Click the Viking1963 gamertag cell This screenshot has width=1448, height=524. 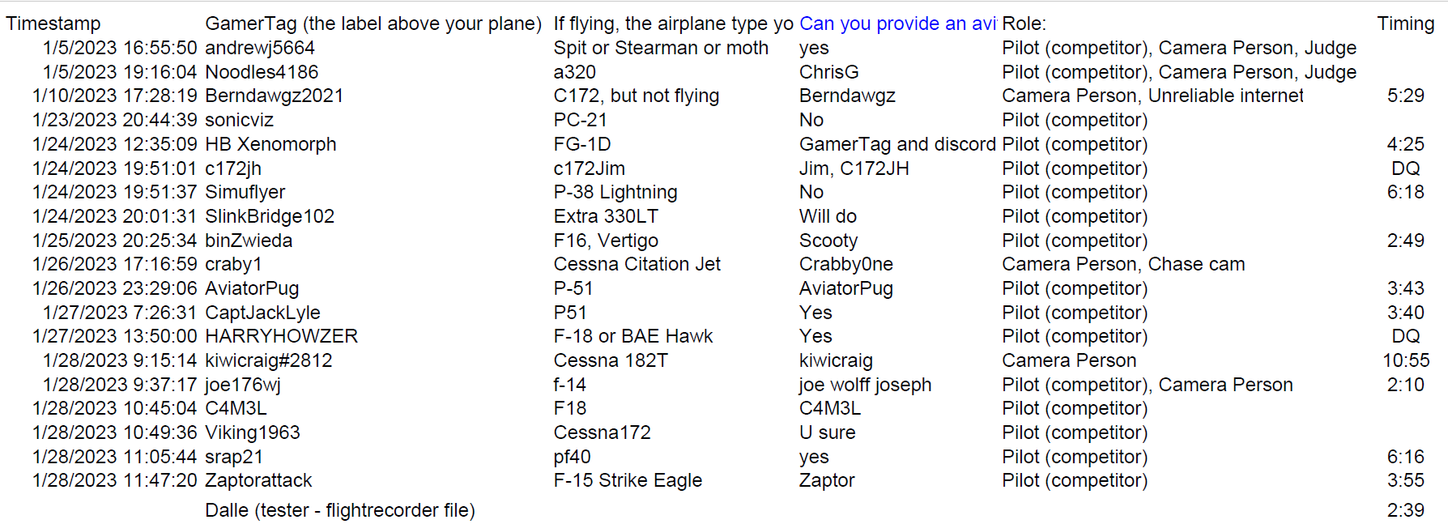click(x=253, y=432)
